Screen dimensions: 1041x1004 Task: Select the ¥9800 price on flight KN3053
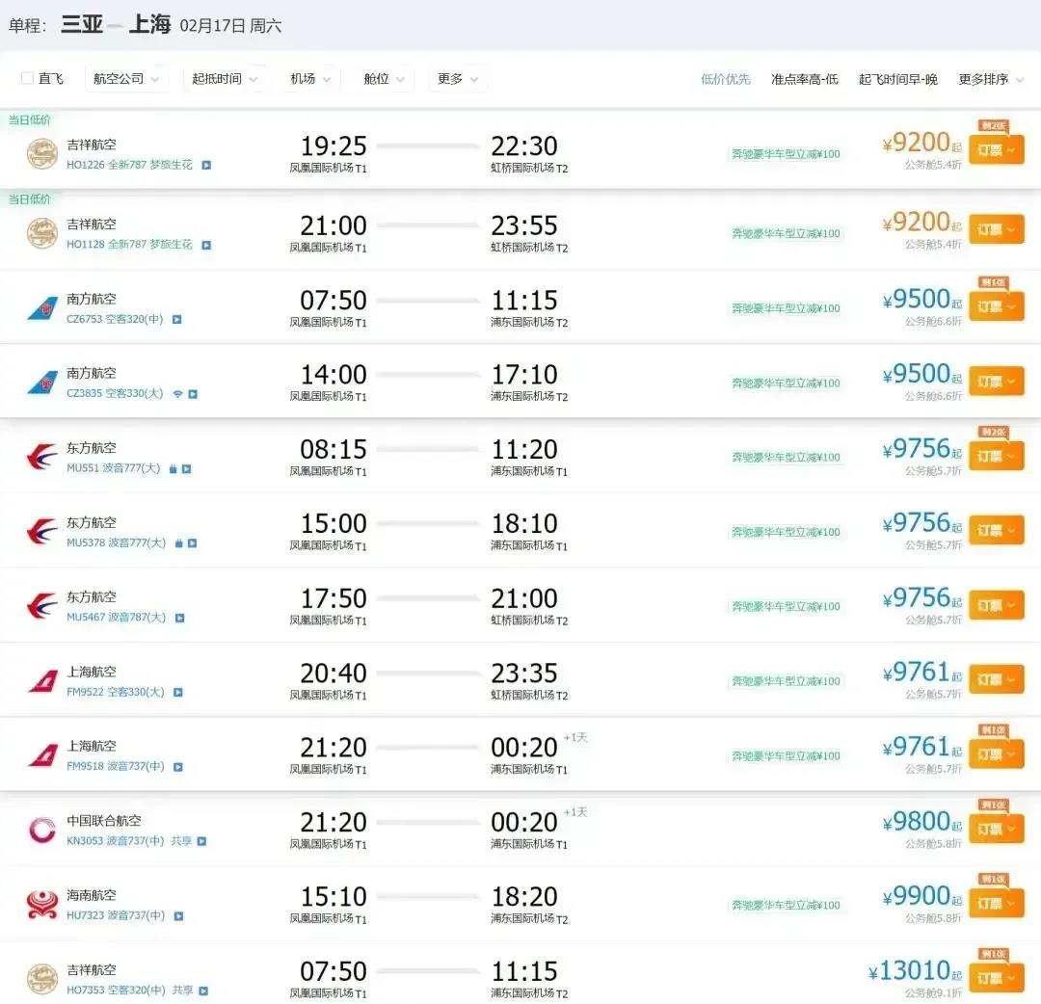921,822
